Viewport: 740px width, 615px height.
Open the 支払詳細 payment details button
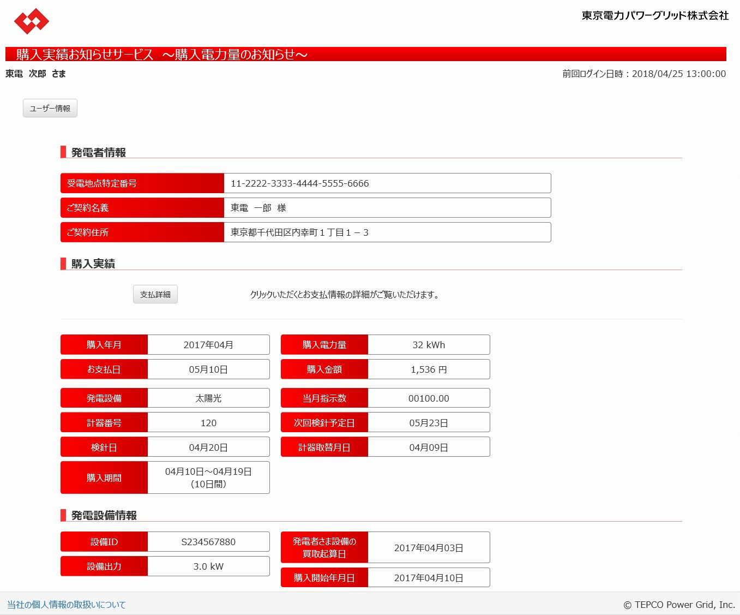pyautogui.click(x=155, y=294)
